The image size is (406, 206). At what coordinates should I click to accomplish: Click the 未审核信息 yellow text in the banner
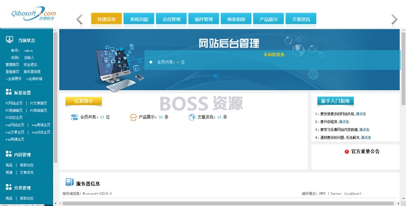(274, 54)
